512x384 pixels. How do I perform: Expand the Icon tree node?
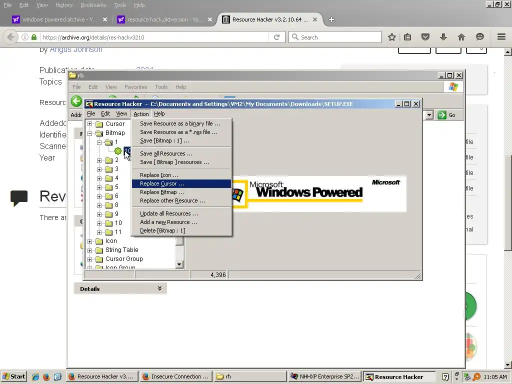90,241
